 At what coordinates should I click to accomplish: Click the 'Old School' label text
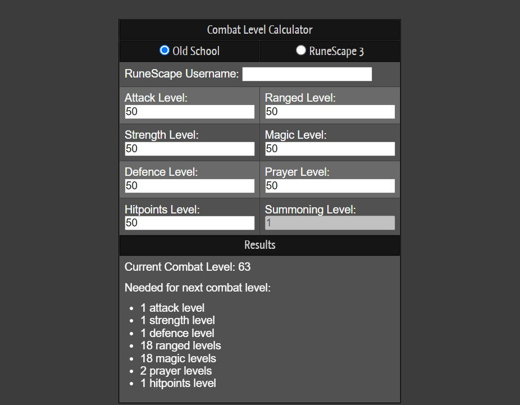(x=196, y=51)
